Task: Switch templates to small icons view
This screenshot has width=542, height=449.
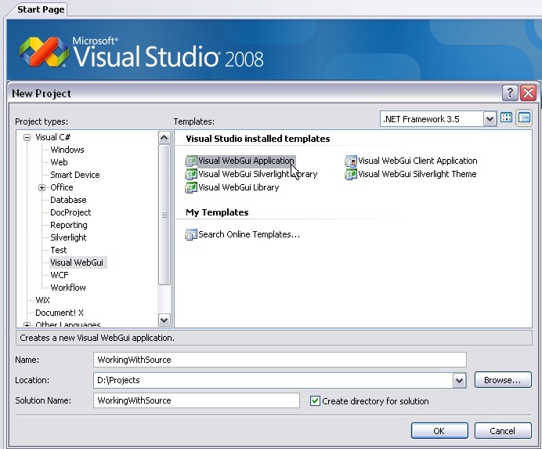Action: (x=524, y=118)
